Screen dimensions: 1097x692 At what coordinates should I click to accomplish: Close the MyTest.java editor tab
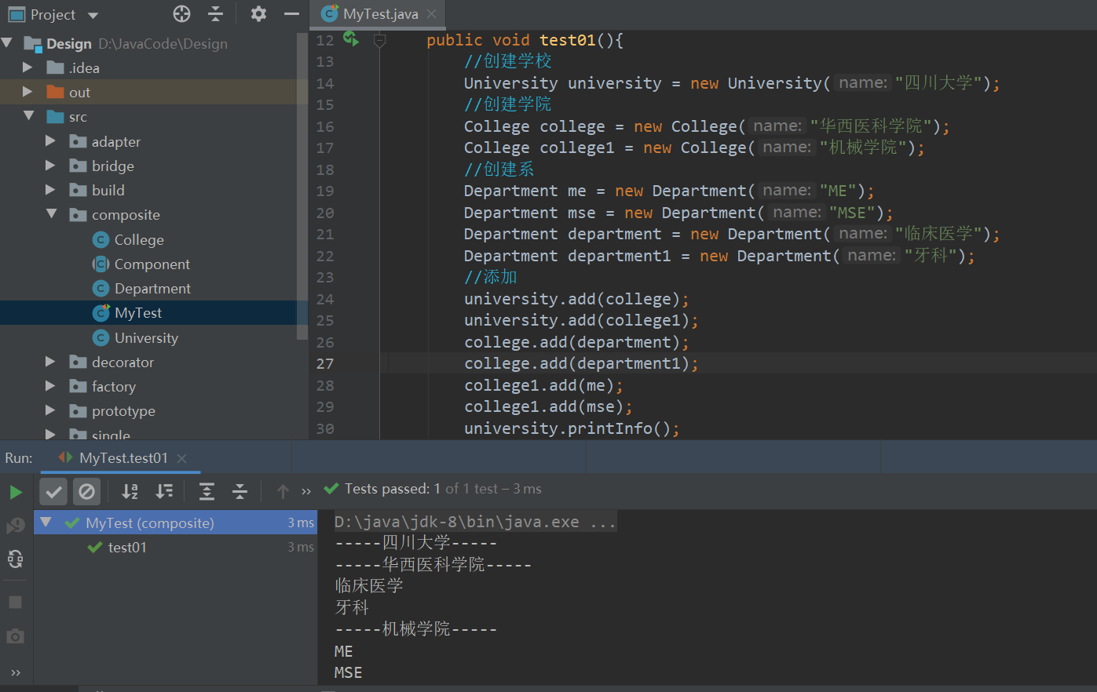click(x=431, y=14)
